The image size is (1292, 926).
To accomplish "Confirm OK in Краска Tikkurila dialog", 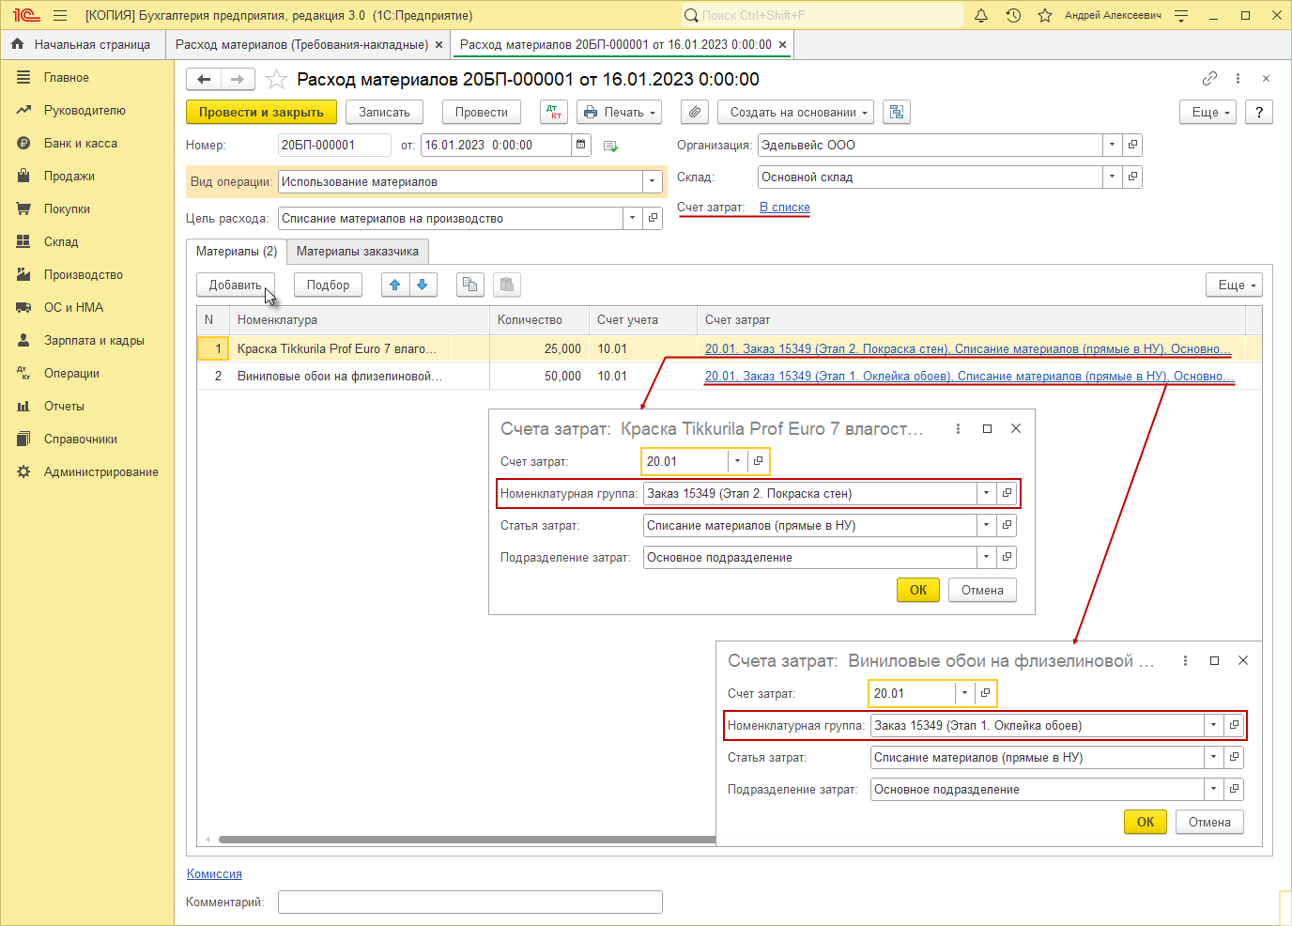I will [x=918, y=590].
